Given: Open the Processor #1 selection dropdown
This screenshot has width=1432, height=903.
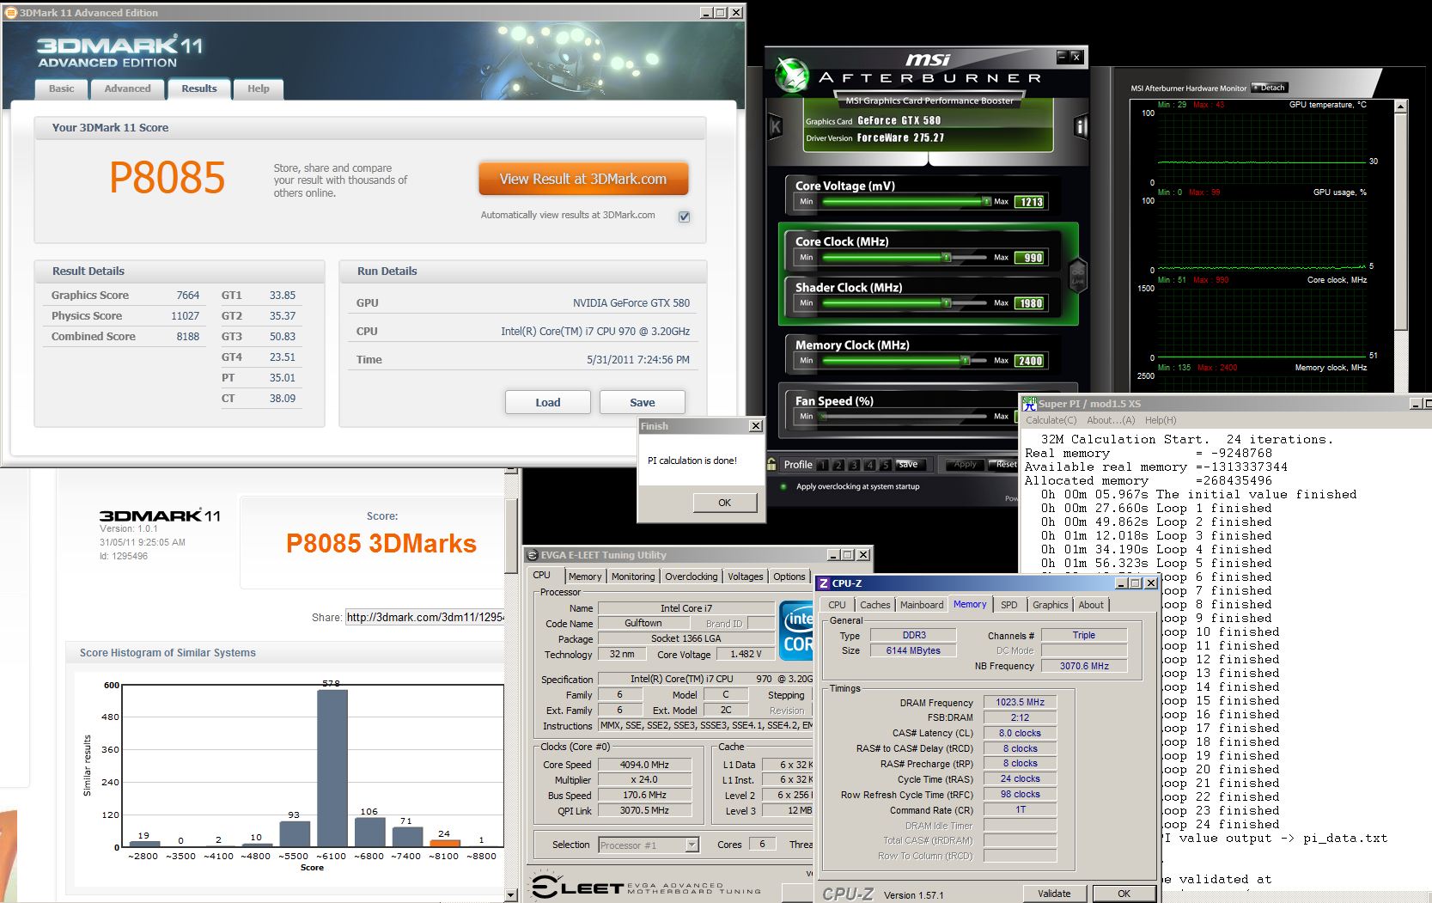Looking at the screenshot, I should (692, 845).
